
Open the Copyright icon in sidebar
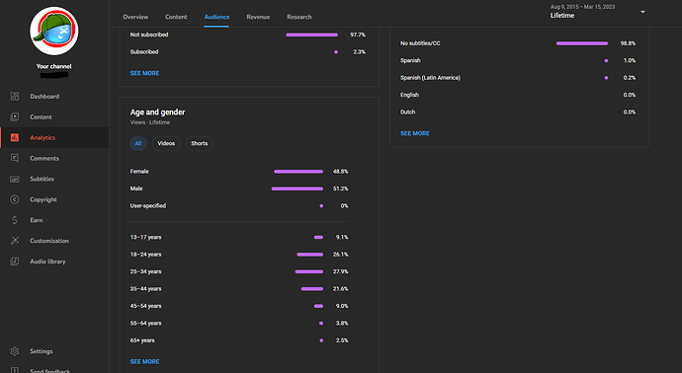click(x=15, y=199)
